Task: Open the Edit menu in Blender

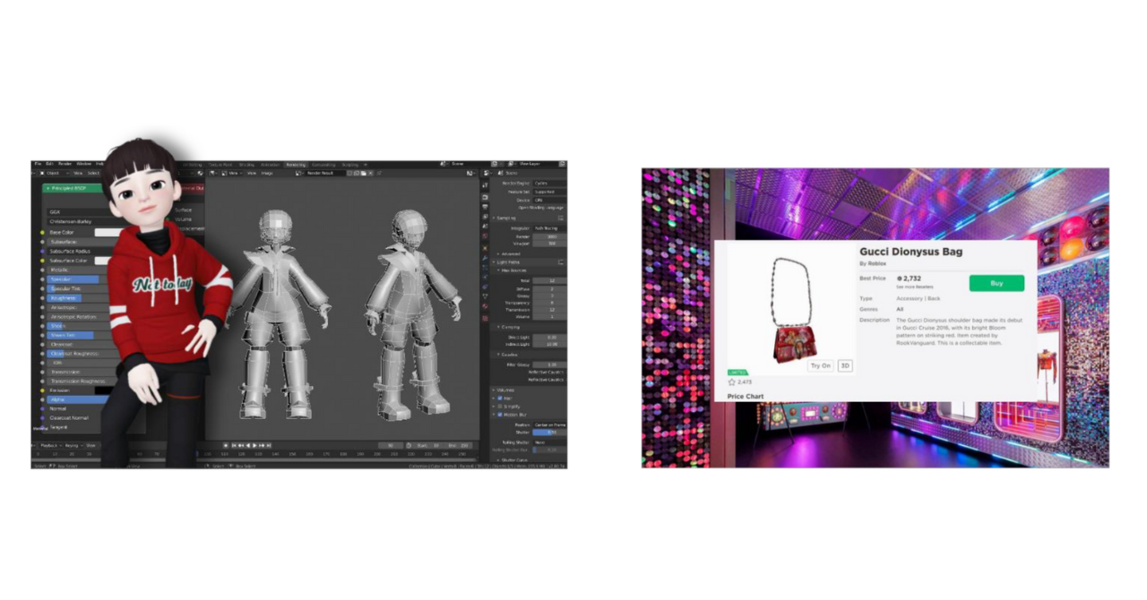Action: 49,164
